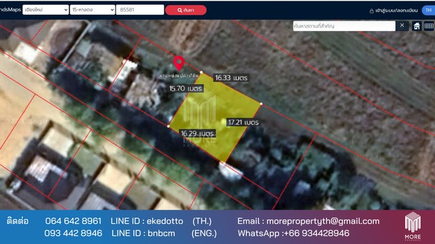The width and height of the screenshot is (435, 244).
Task: Open the grid view icon beside home
Action: pos(429,26)
